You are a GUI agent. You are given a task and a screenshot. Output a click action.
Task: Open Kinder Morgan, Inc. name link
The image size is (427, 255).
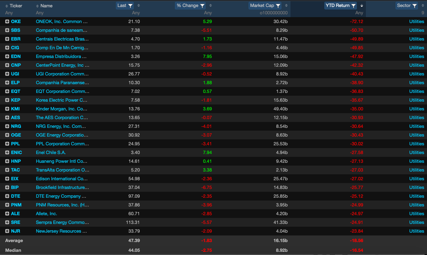click(62, 109)
